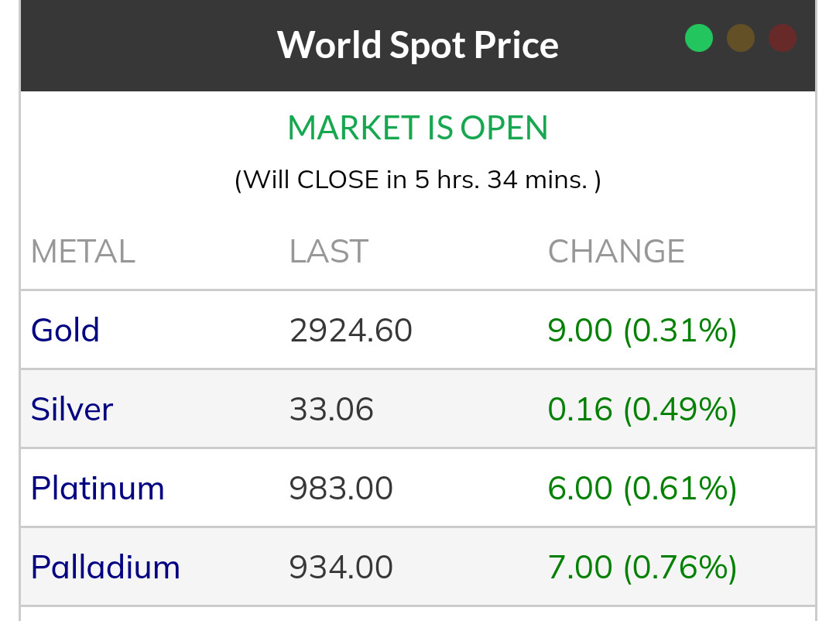836x621 pixels.
Task: Click the LAST column header
Action: click(328, 252)
